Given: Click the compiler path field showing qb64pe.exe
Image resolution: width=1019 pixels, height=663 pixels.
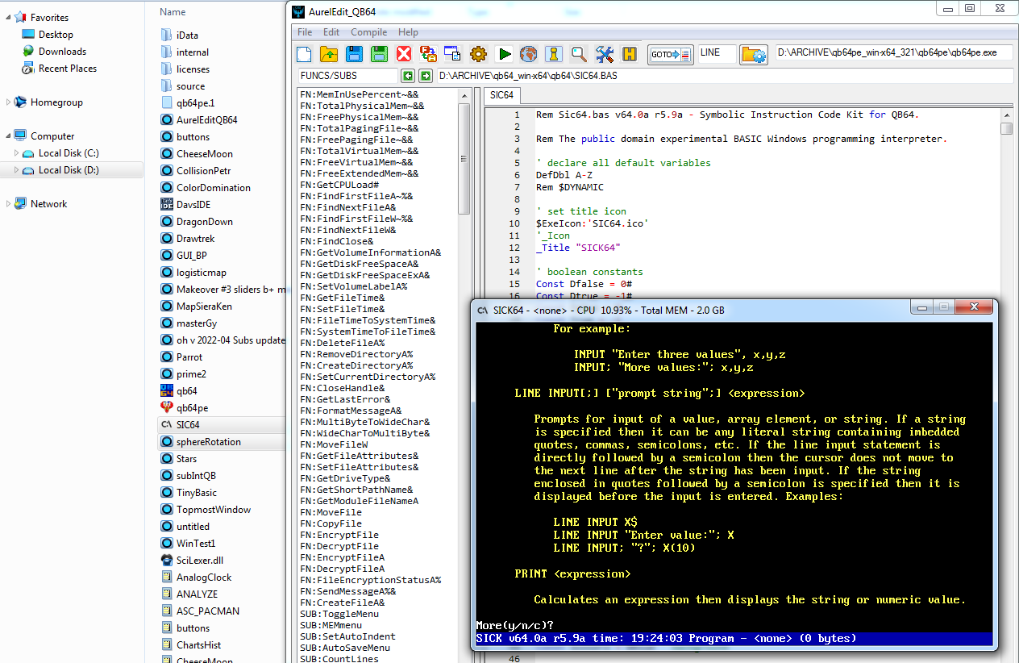Looking at the screenshot, I should (893, 53).
